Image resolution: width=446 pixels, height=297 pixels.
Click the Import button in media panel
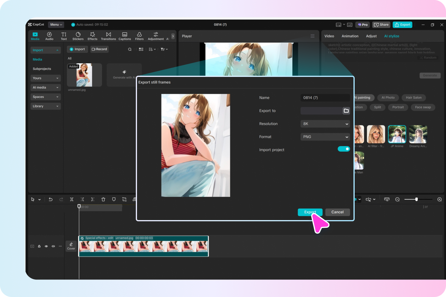[x=77, y=49]
